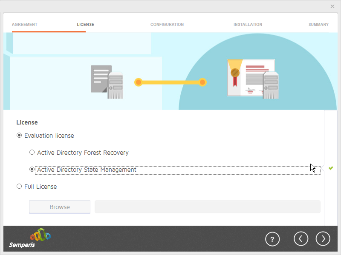
Task: Jump to the Configuration step tab
Action: pyautogui.click(x=167, y=25)
